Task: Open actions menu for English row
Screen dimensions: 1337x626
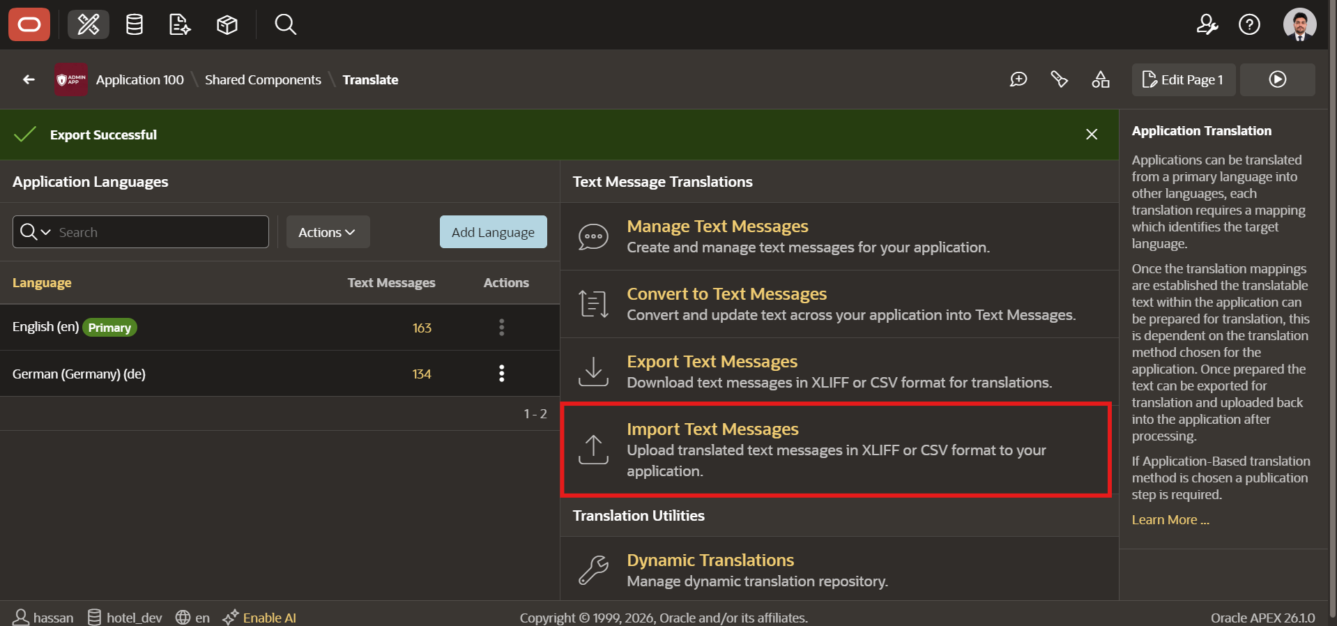Action: coord(501,328)
